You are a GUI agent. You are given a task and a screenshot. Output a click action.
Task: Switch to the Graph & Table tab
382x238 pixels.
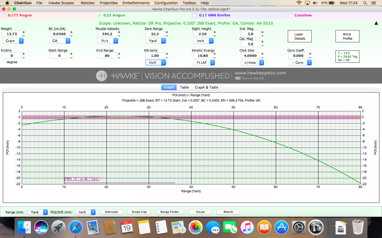tap(206, 87)
